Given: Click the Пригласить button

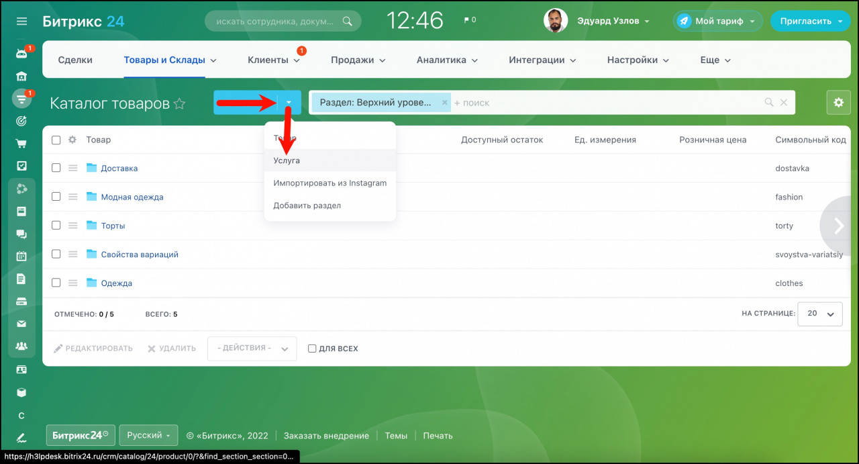Looking at the screenshot, I should [x=811, y=21].
